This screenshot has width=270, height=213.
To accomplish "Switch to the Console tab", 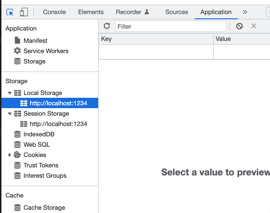I will [54, 12].
